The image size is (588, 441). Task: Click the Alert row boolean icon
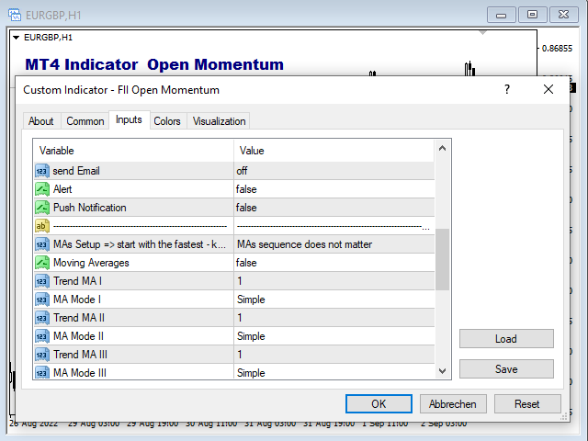[42, 189]
